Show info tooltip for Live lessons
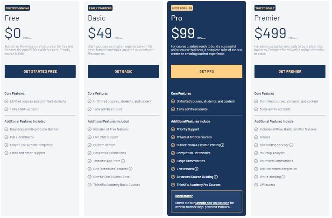 click(x=197, y=169)
